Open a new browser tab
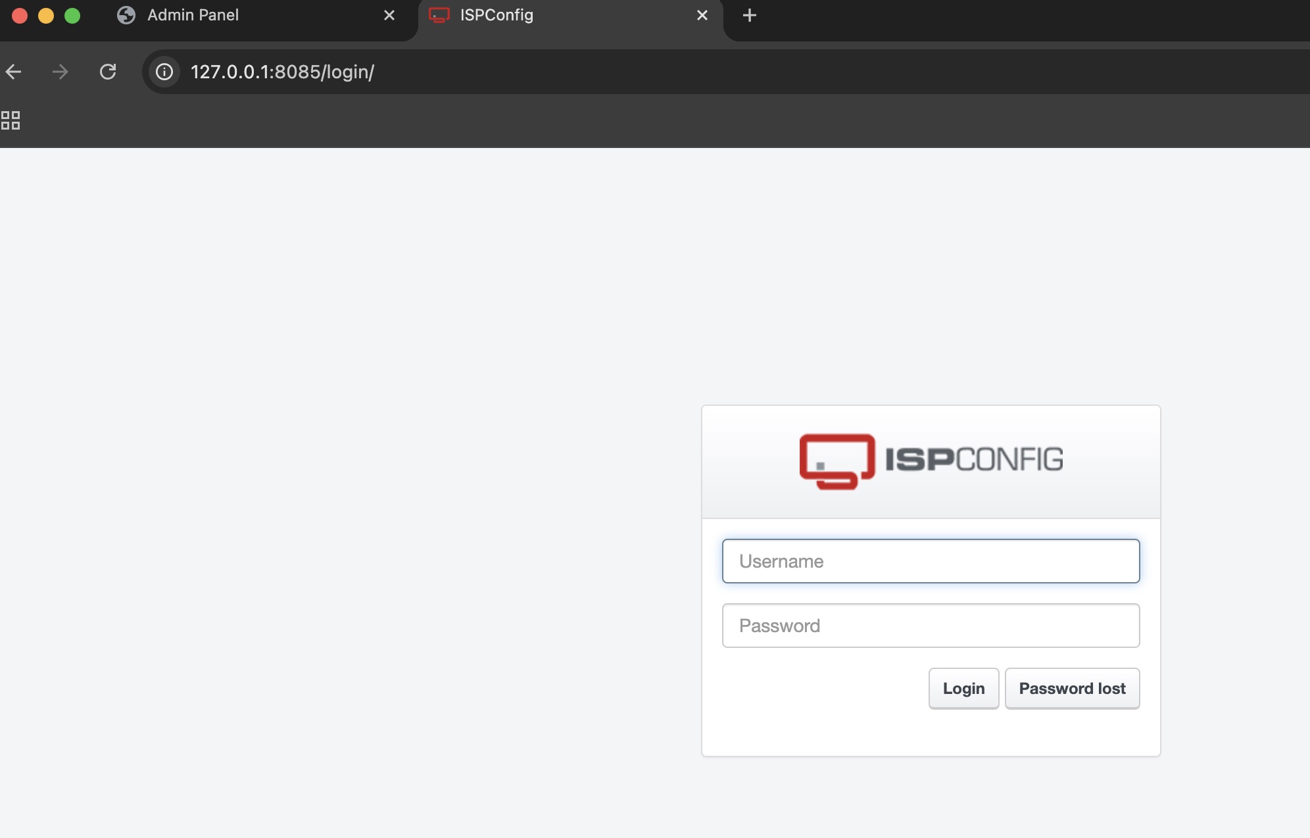The height and width of the screenshot is (838, 1310). click(749, 15)
